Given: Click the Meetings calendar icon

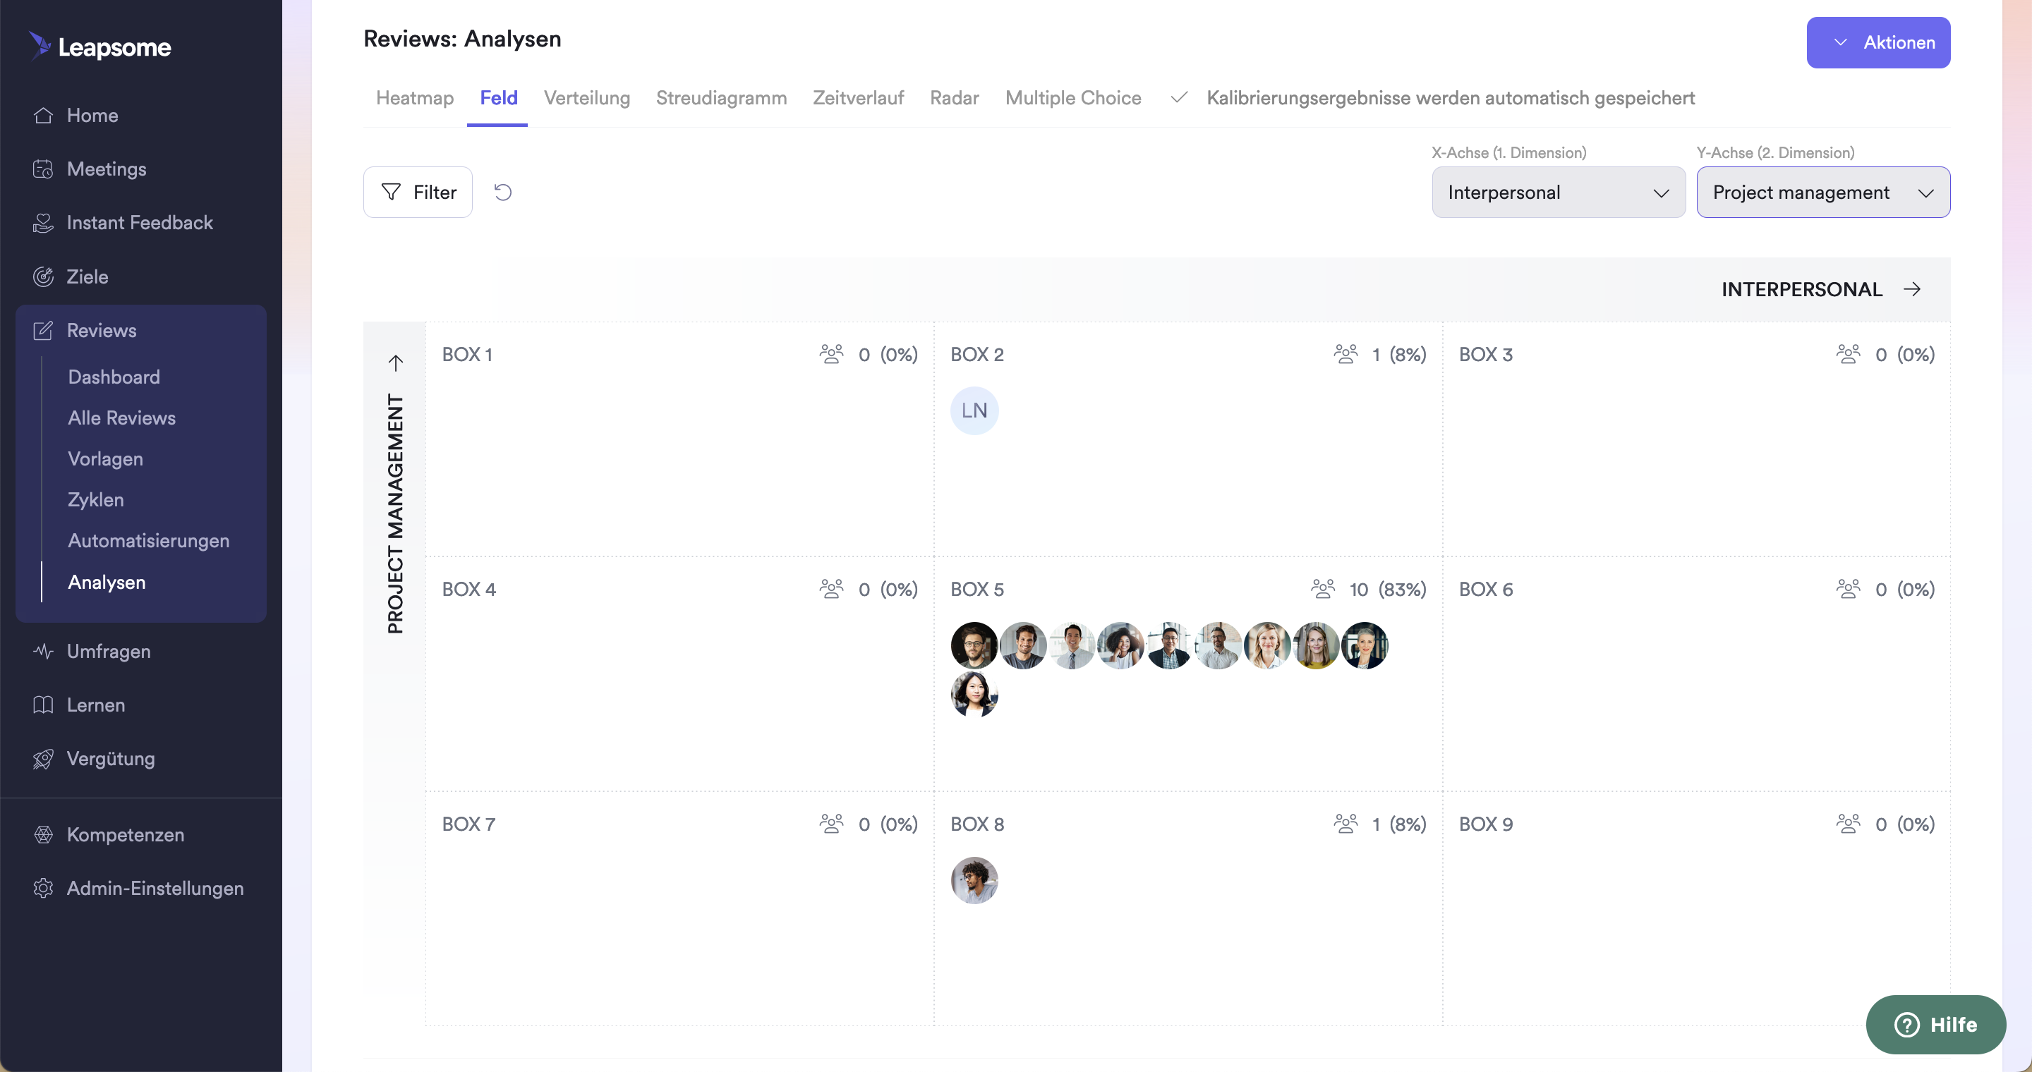Looking at the screenshot, I should 43,169.
